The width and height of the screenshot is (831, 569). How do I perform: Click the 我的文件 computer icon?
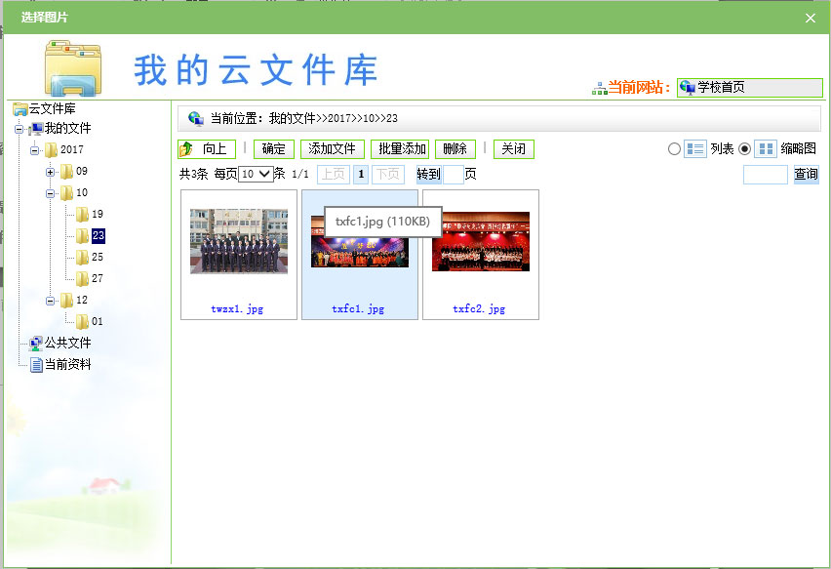pos(36,129)
